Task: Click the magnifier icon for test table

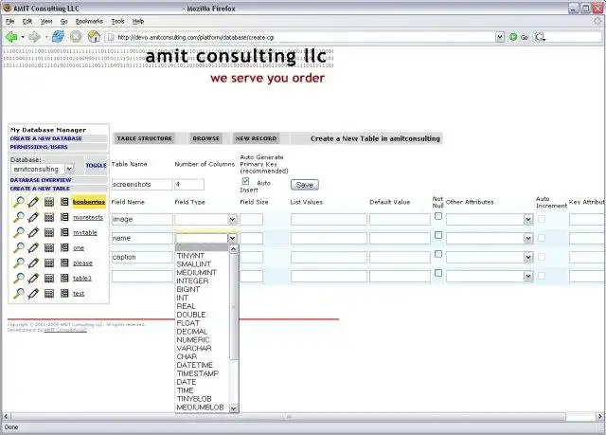Action: click(18, 294)
